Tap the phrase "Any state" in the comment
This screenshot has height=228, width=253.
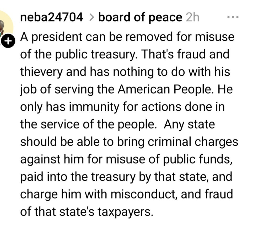pyautogui.click(x=189, y=124)
